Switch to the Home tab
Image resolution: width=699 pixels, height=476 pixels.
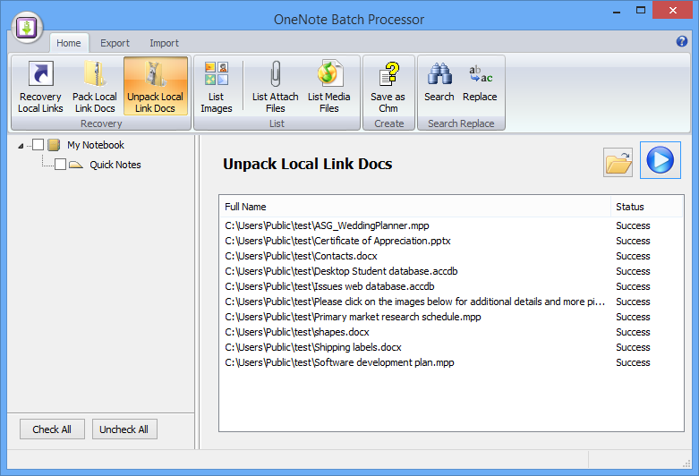[x=69, y=43]
